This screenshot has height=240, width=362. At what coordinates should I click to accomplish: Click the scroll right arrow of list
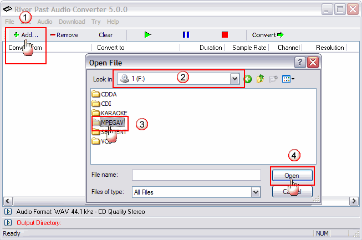pos(354,201)
